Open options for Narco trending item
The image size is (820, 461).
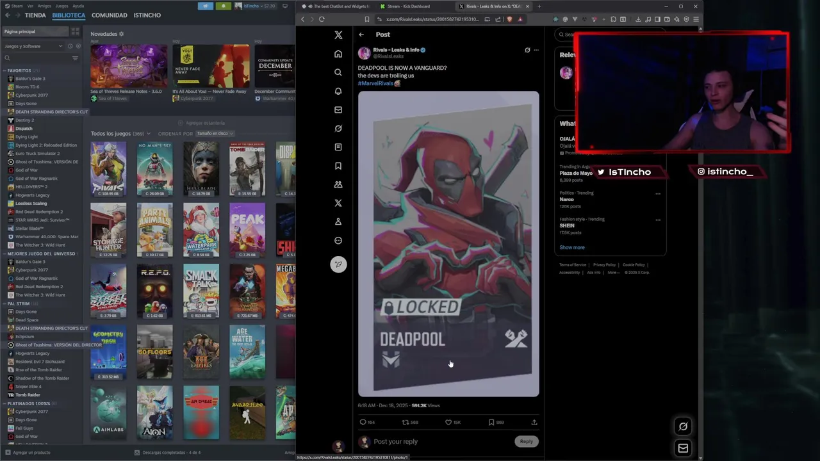(x=658, y=193)
